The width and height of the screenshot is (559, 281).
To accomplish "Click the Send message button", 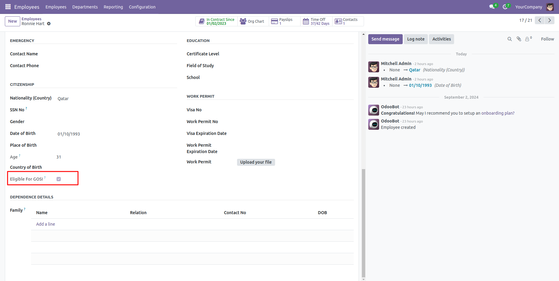I will coord(385,39).
